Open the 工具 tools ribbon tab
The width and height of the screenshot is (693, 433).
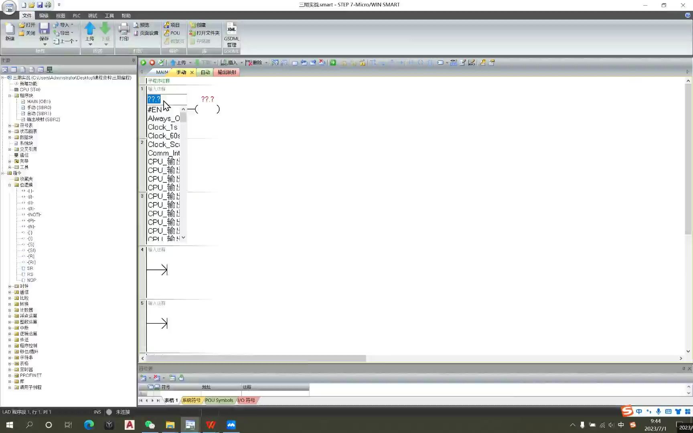coord(109,16)
